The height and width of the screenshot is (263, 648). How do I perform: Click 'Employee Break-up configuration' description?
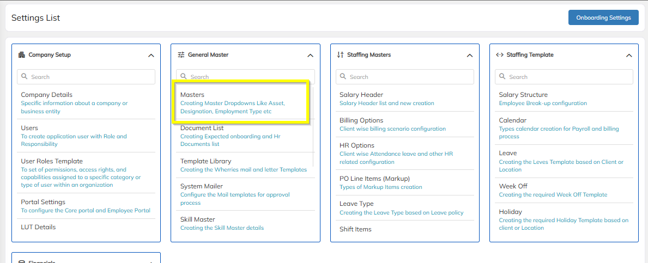tap(543, 103)
